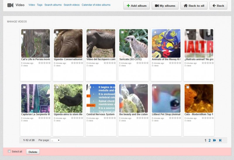This screenshot has width=234, height=160.
Task: Open the meerkat video thumbnail
Action: [134, 43]
